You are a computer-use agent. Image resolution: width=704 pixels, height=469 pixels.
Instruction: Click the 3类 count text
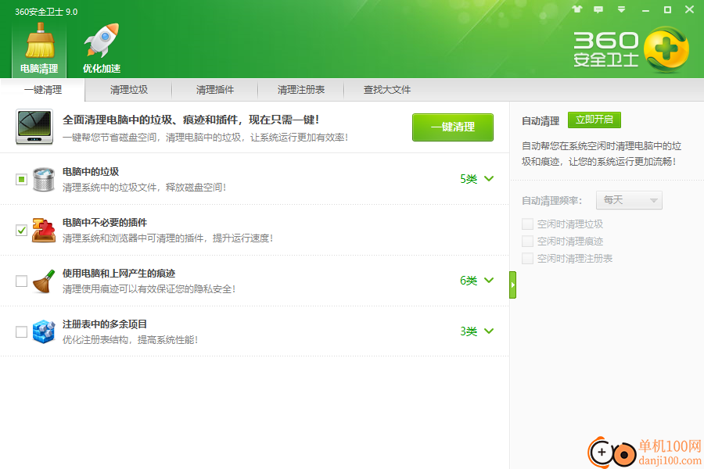click(x=469, y=331)
